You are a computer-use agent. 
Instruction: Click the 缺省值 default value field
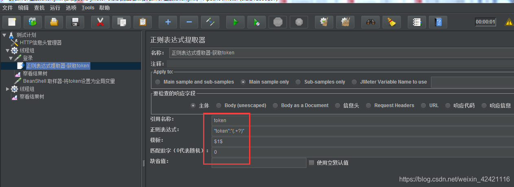tap(259, 163)
